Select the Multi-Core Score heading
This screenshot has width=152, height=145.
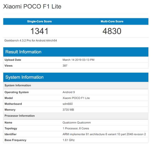112,22
